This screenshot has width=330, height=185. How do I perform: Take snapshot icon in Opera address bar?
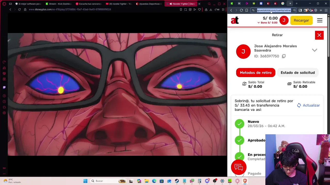point(185,10)
